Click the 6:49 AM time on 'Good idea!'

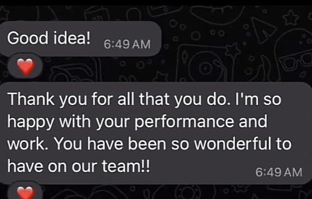(127, 45)
